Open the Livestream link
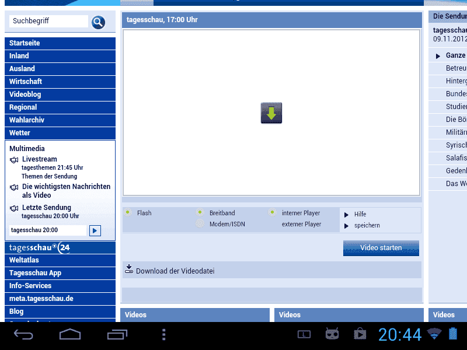Image resolution: width=467 pixels, height=350 pixels. click(x=39, y=159)
